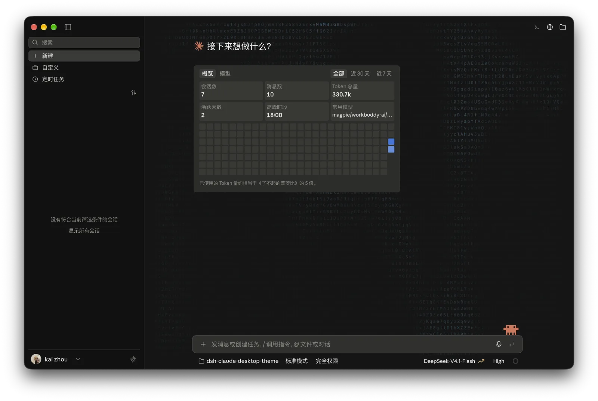Toggle the sidebar panel icon

[x=68, y=27]
